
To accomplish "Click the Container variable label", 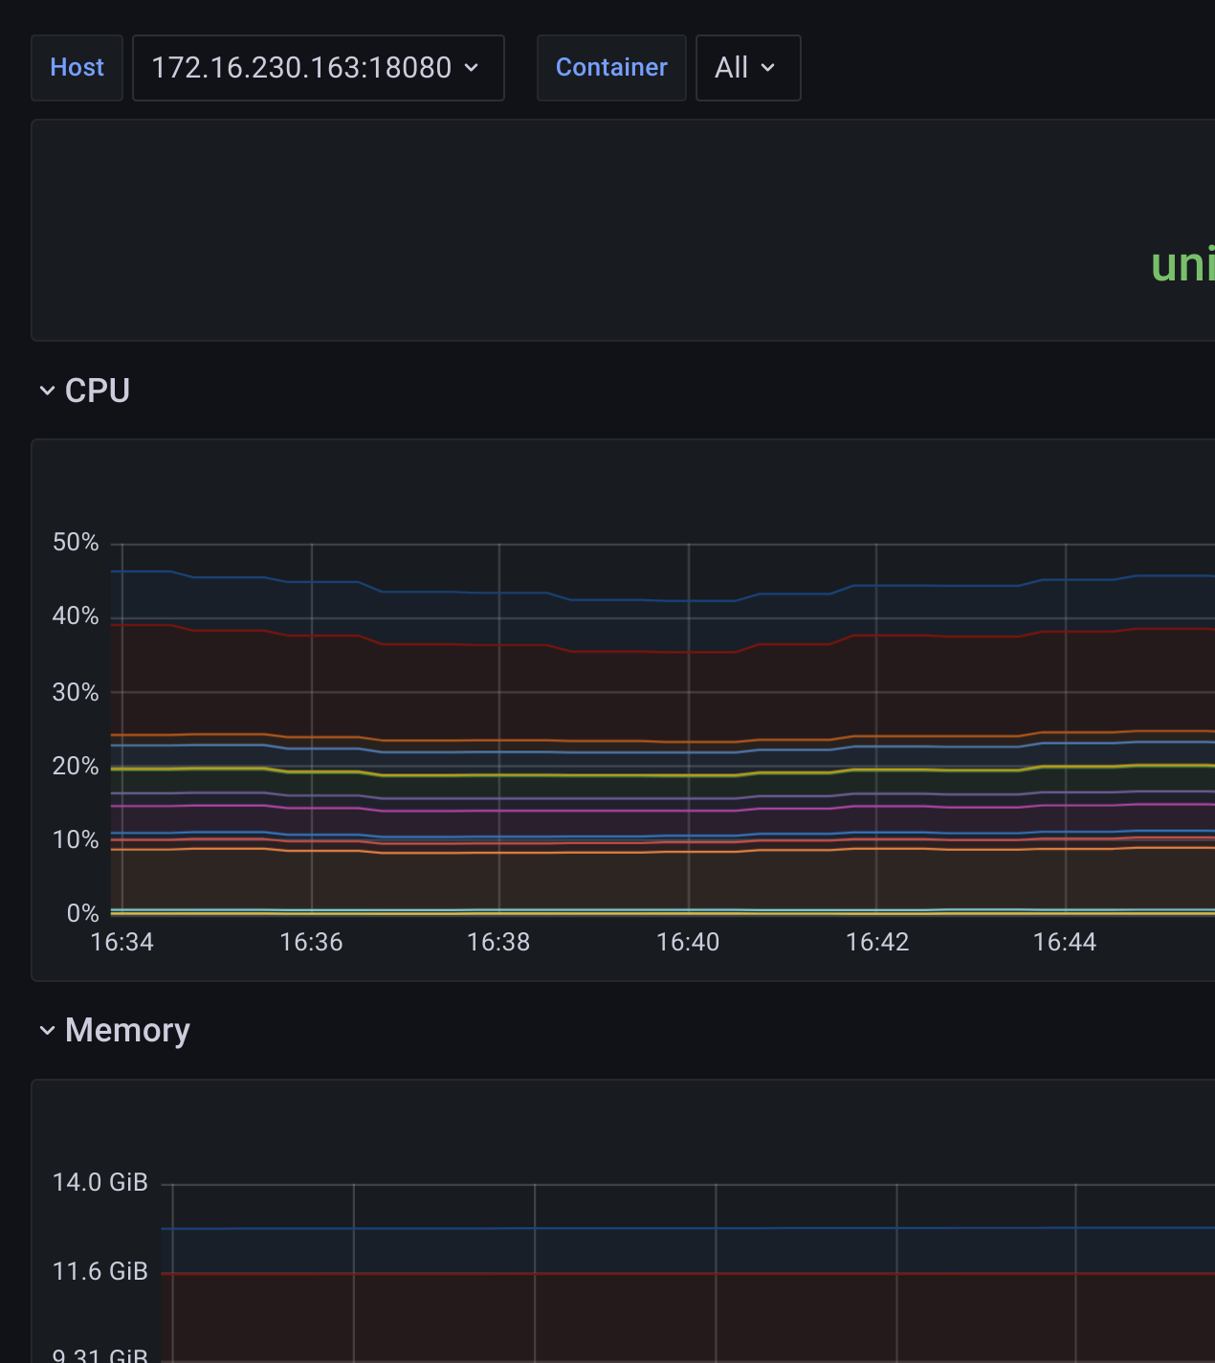I will point(611,68).
